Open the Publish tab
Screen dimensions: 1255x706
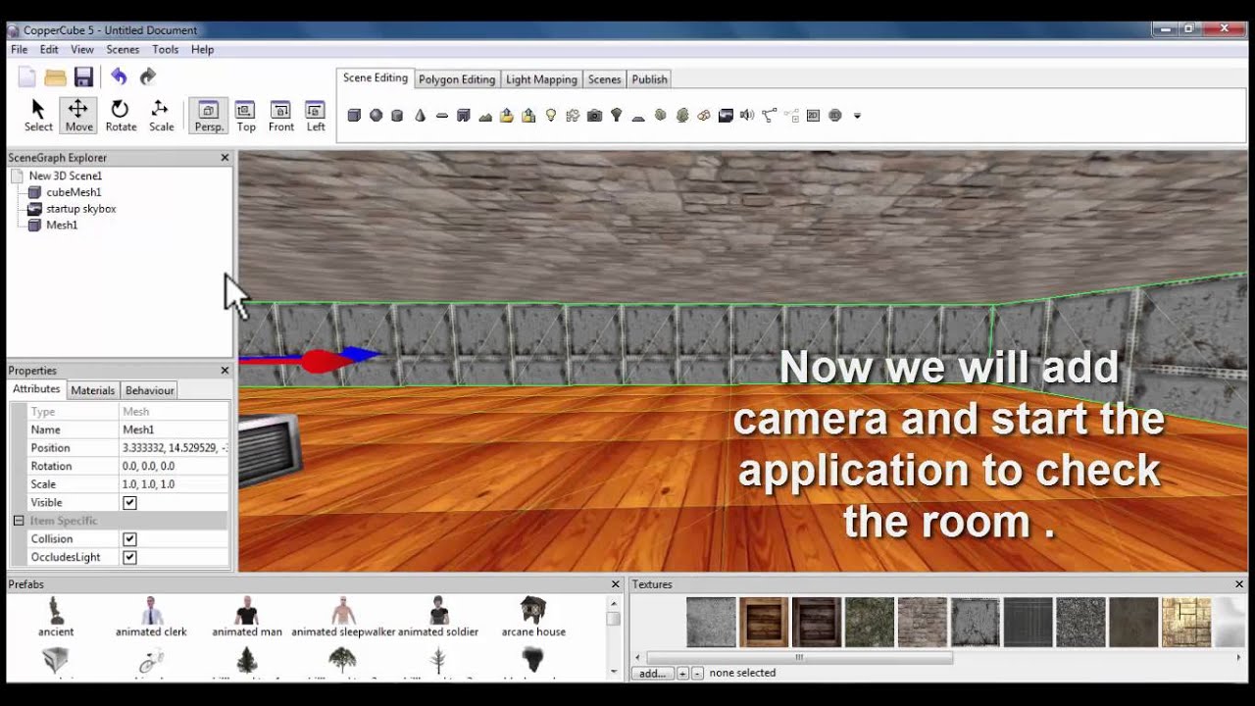tap(649, 79)
